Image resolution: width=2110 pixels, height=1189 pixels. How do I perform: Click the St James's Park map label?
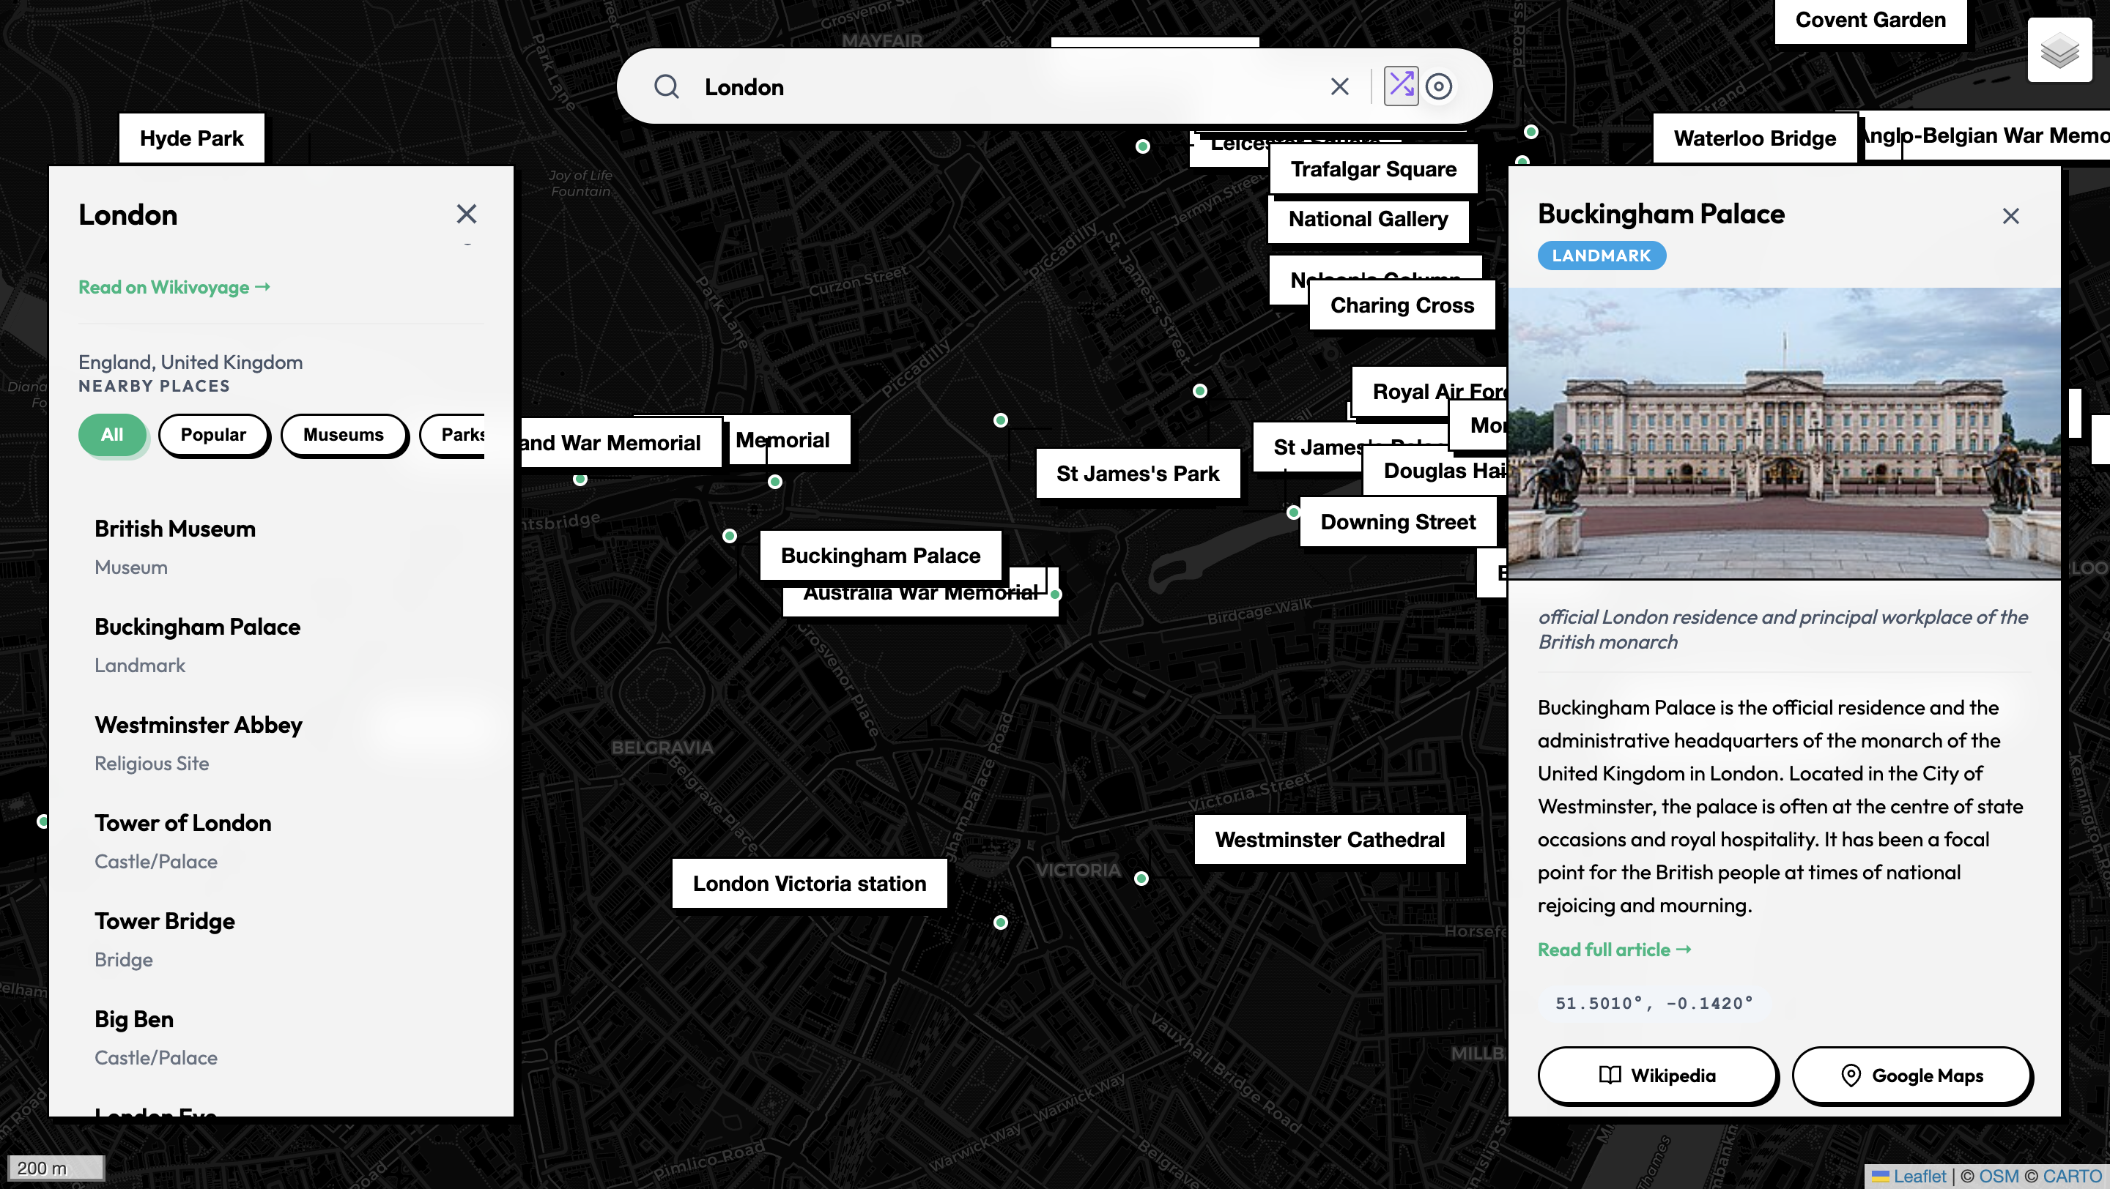point(1137,474)
